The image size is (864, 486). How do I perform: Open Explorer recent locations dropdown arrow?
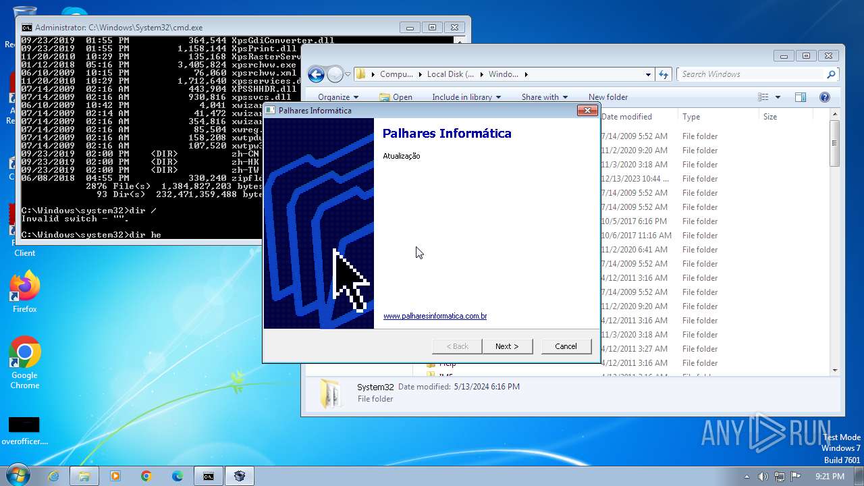[x=348, y=74]
